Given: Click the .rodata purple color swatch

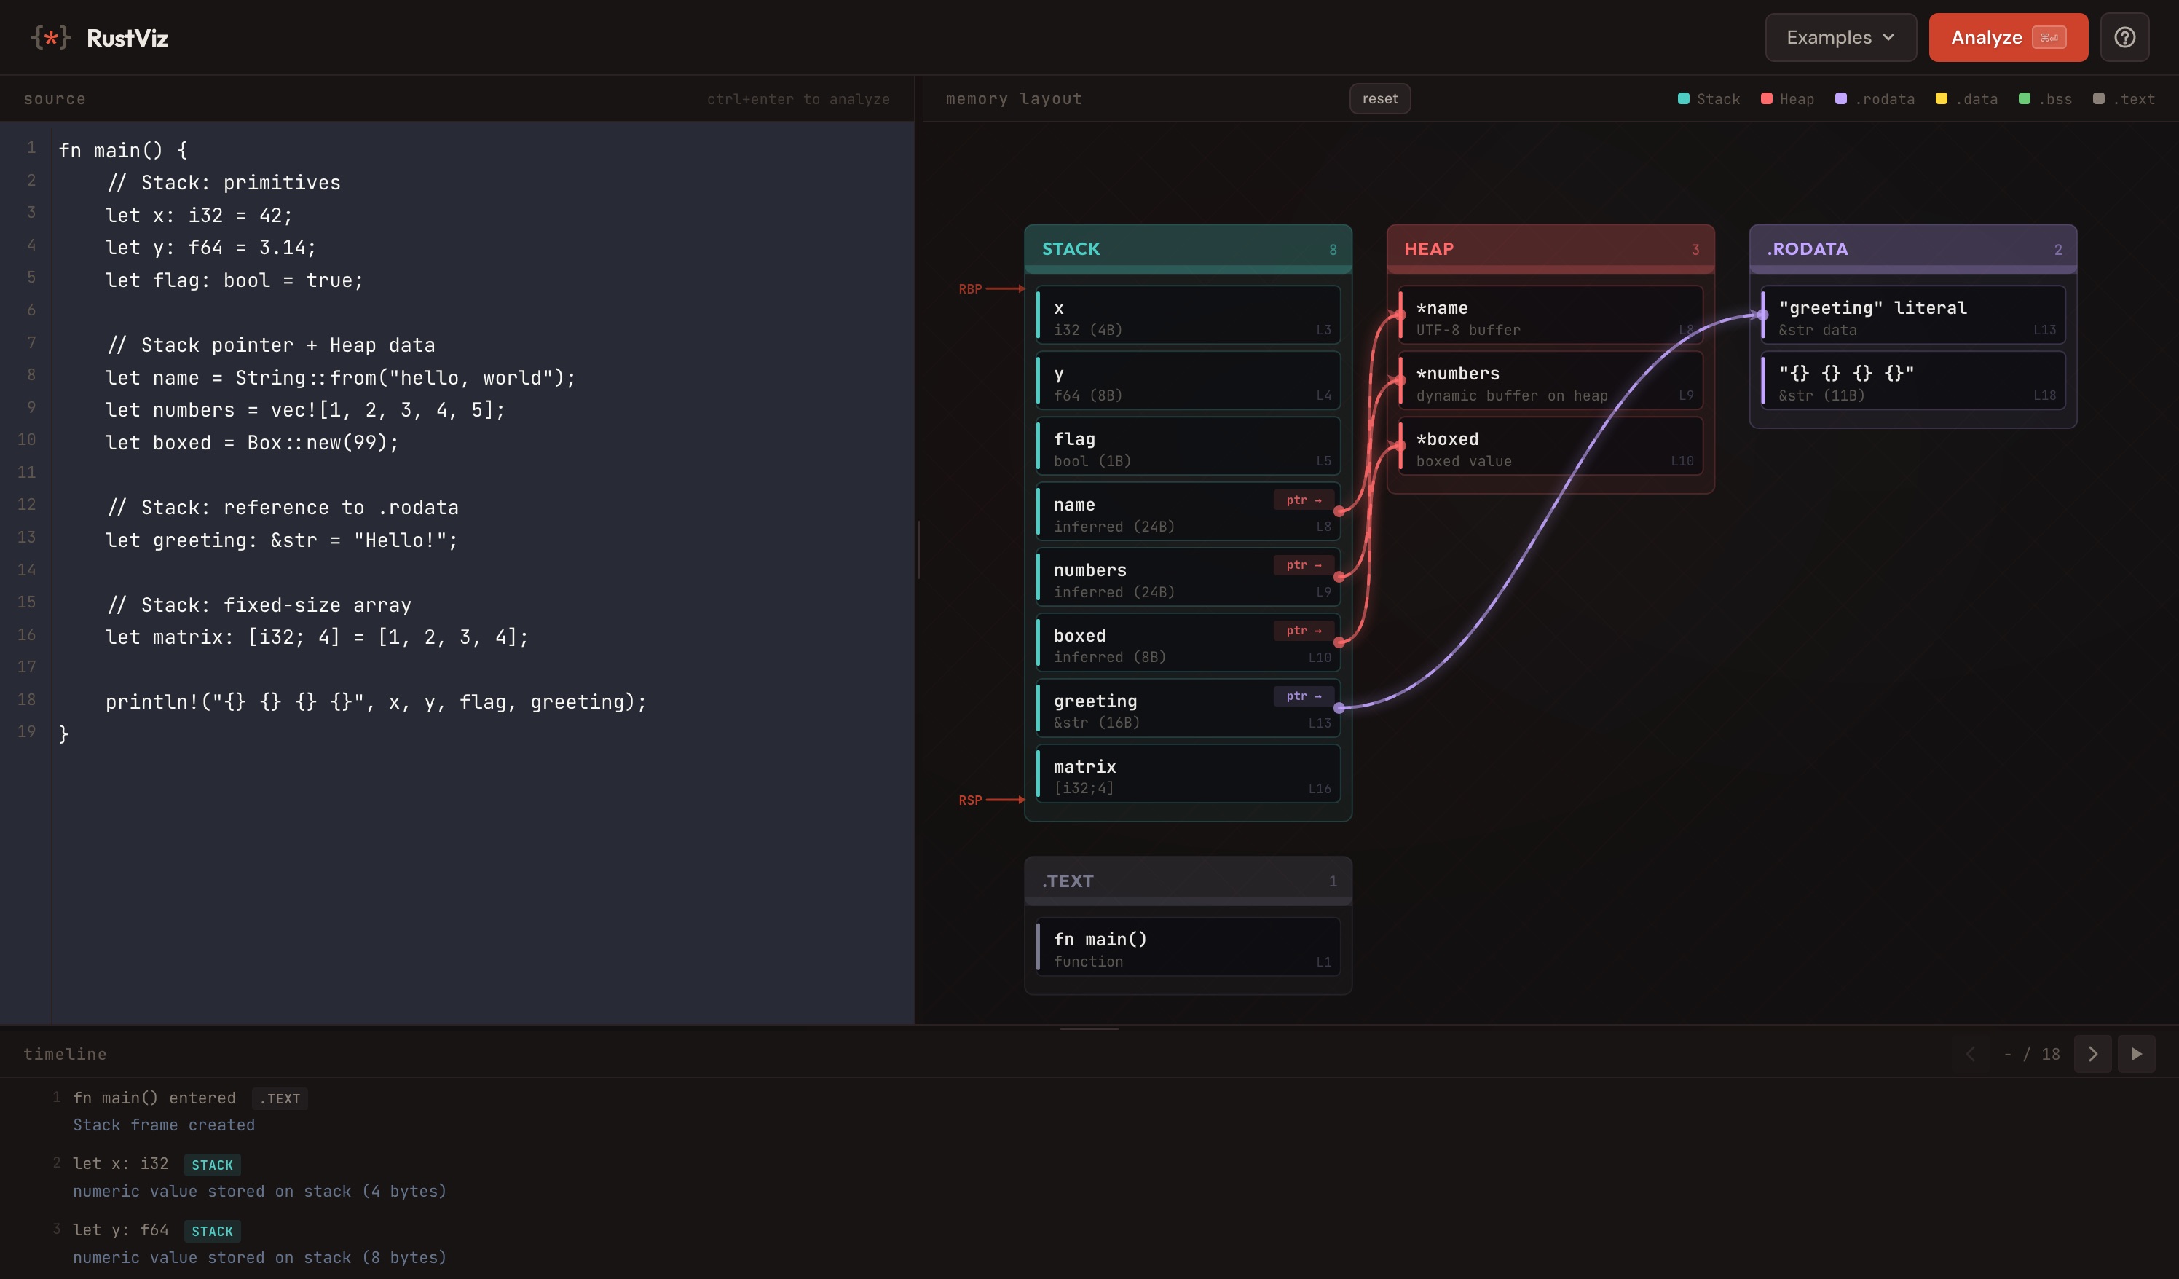Looking at the screenshot, I should [1840, 98].
